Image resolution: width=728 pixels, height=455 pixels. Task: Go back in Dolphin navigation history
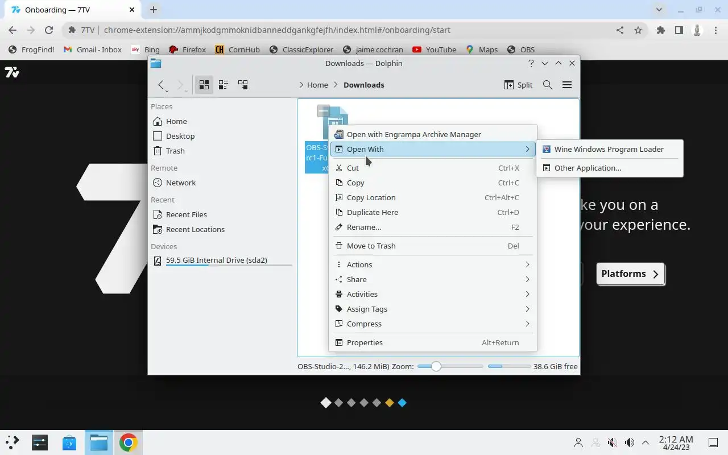(x=162, y=85)
